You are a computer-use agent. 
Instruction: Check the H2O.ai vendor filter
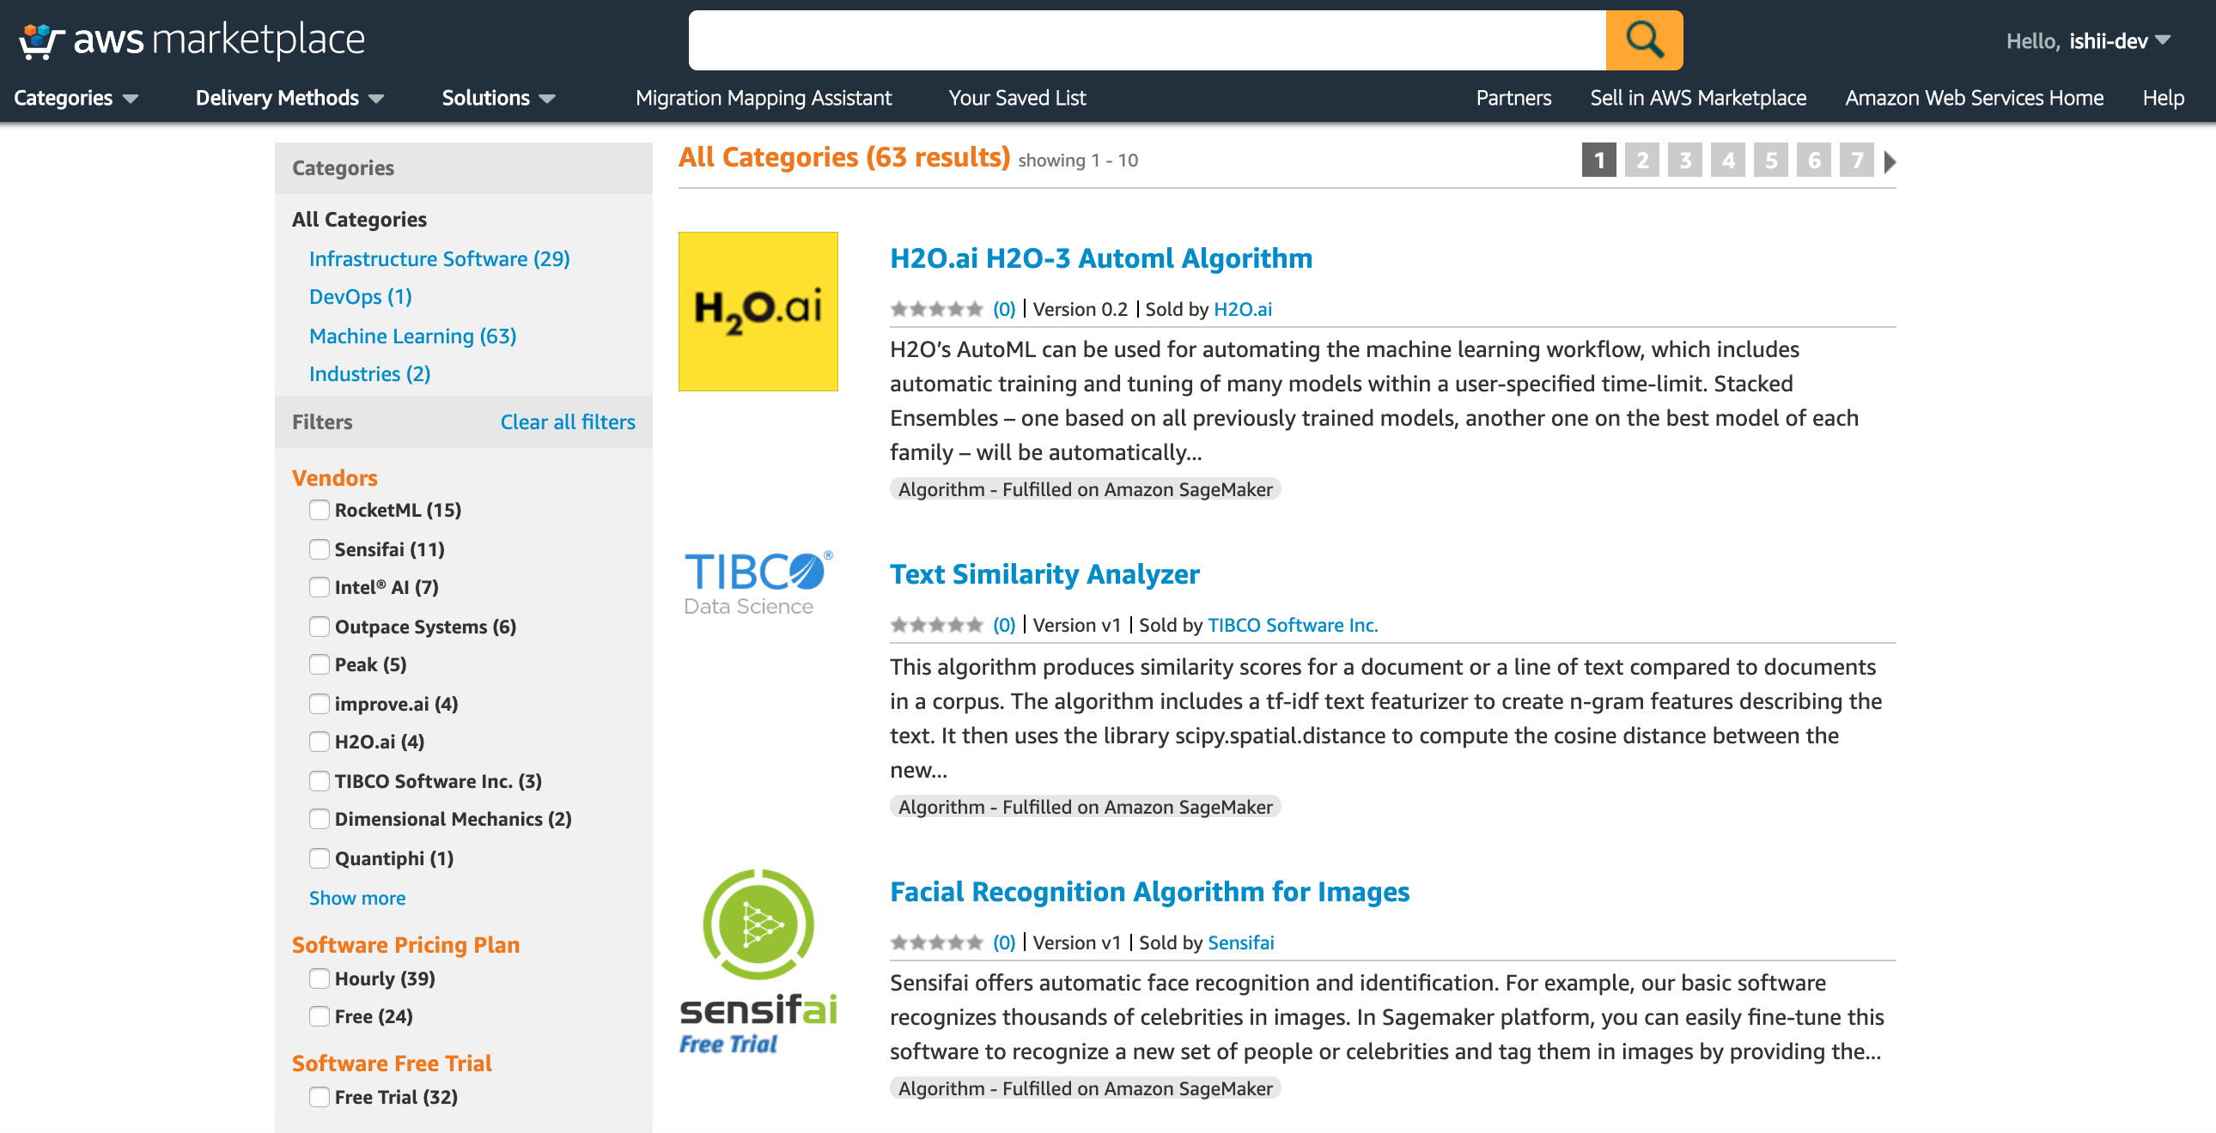(x=320, y=742)
